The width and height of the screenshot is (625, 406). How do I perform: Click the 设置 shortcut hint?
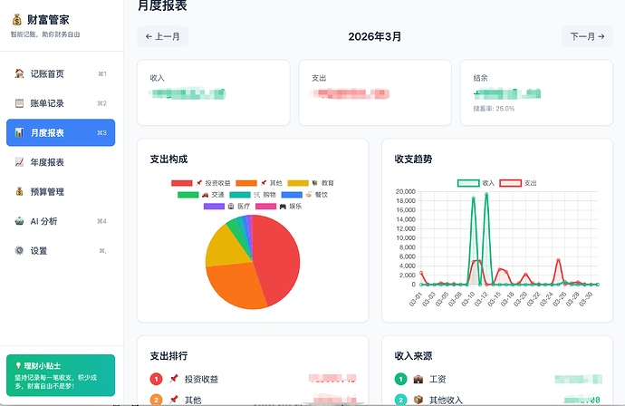(102, 250)
